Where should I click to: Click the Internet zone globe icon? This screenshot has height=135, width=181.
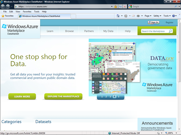(110, 133)
